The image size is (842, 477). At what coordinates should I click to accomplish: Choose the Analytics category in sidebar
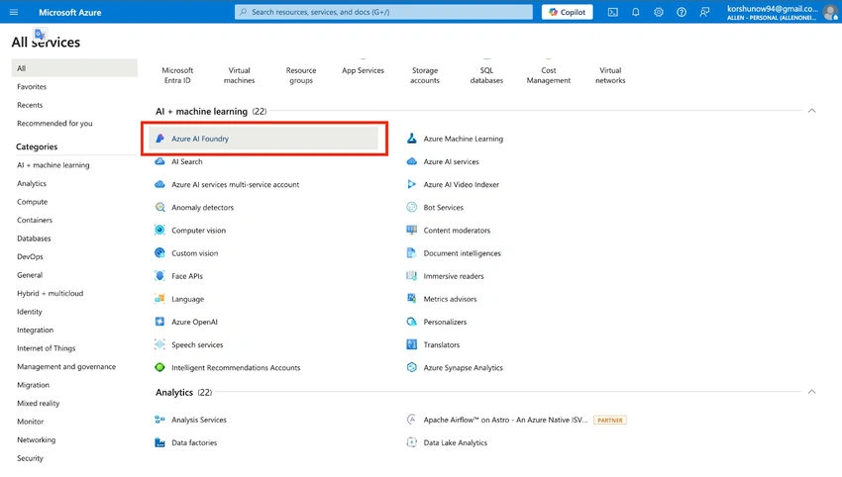click(32, 183)
